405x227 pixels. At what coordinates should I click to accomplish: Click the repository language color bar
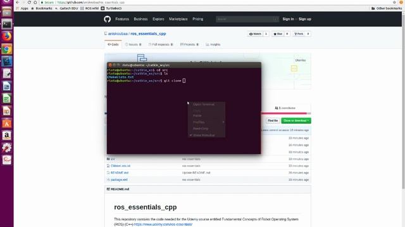coord(285,113)
